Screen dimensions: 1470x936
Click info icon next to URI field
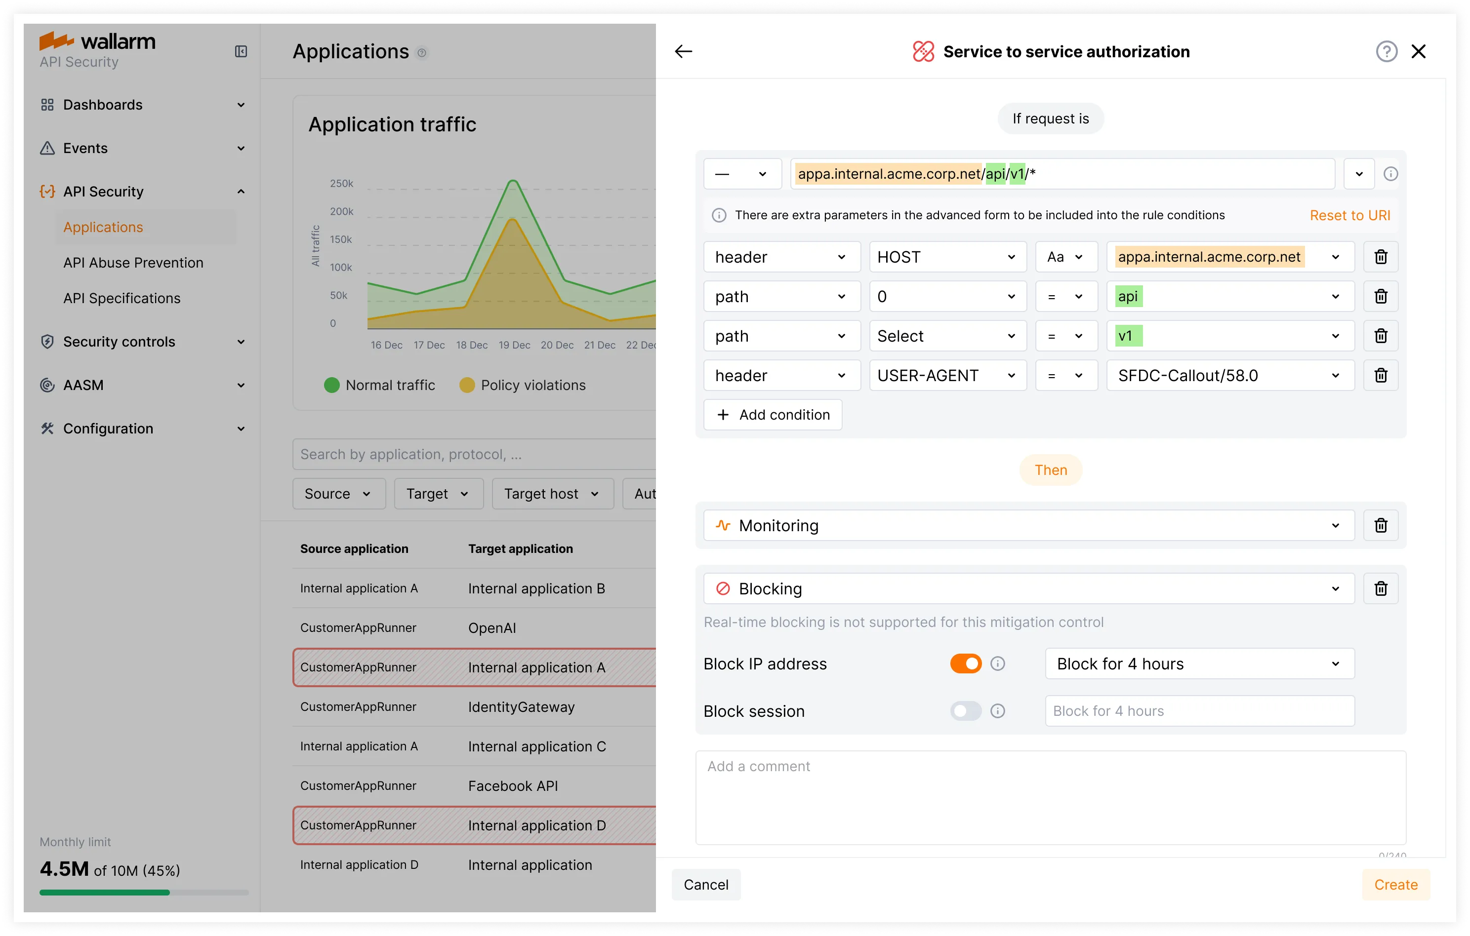pos(1390,174)
